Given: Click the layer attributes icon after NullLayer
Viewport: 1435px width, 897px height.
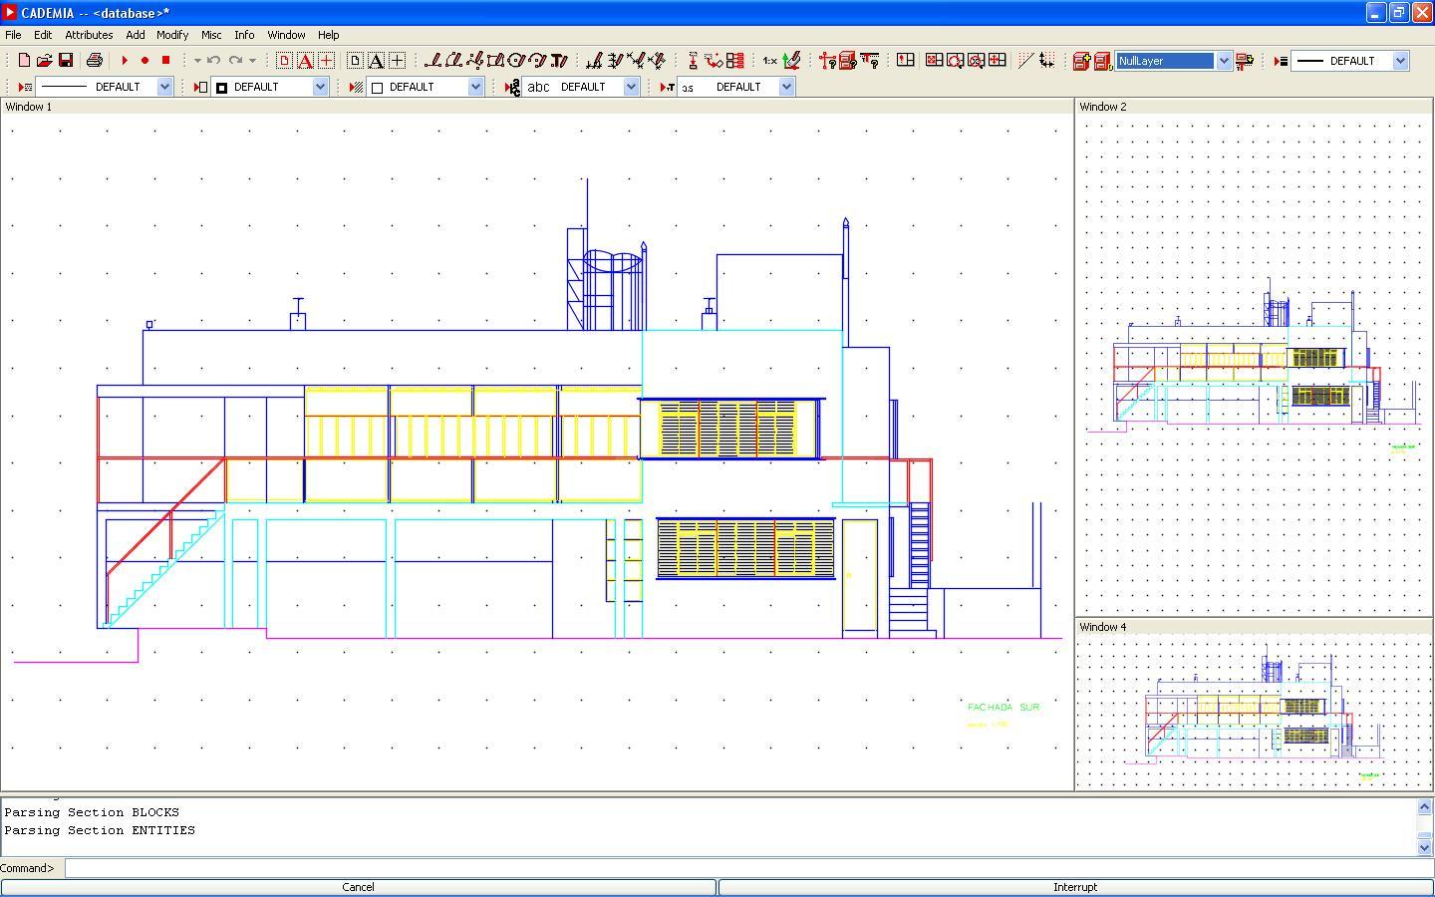Looking at the screenshot, I should 1245,61.
